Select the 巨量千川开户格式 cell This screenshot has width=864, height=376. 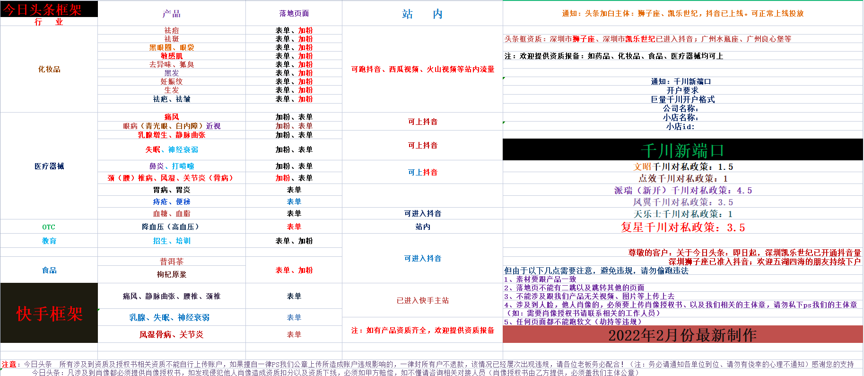coord(682,99)
